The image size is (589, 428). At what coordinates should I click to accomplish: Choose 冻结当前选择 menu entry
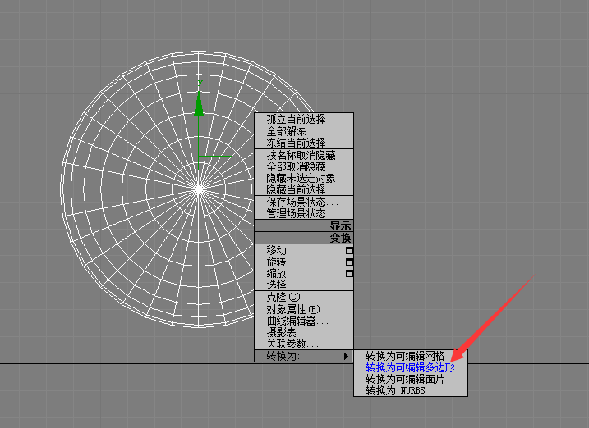tap(296, 143)
